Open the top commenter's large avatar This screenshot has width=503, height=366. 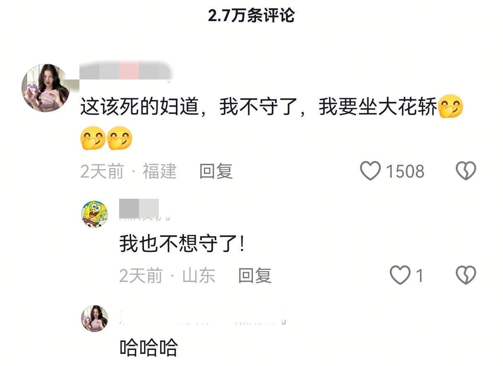pyautogui.click(x=45, y=88)
